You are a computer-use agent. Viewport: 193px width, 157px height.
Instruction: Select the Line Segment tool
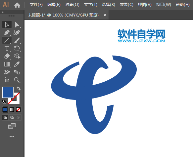[x=7, y=40]
